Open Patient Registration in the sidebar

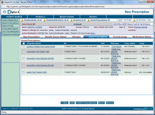10,20
